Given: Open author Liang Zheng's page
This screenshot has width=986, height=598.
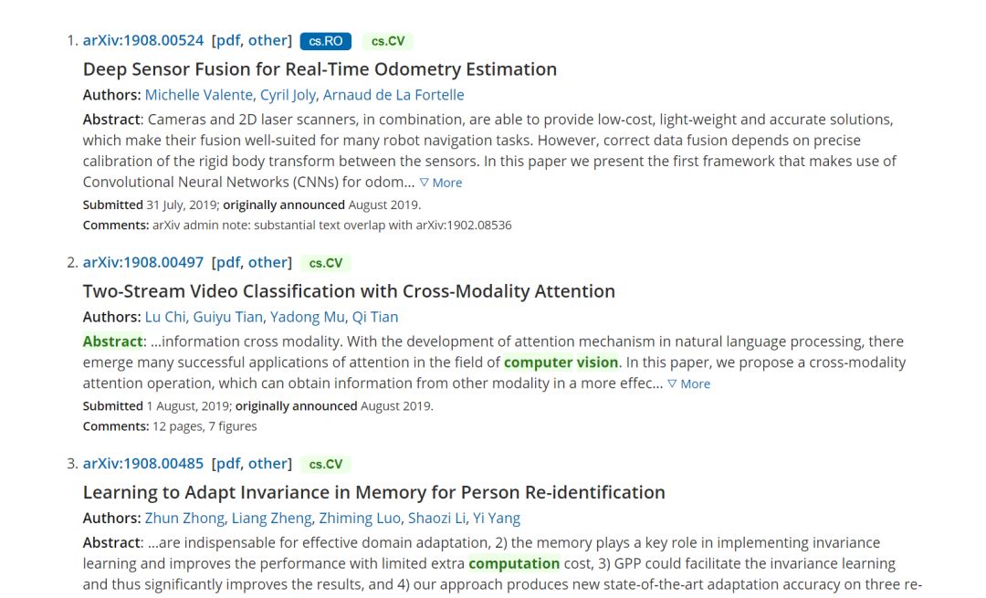Looking at the screenshot, I should 272,519.
